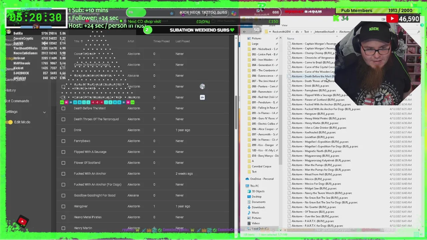Select This PC in File Explorer sidebar
The image size is (427, 240).
coord(254,186)
